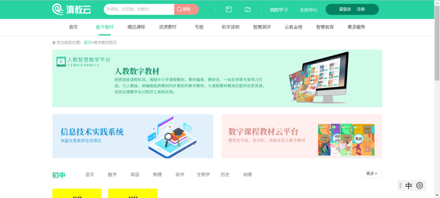
Task: Click the magnifier 搜索 button
Action: 186,9
